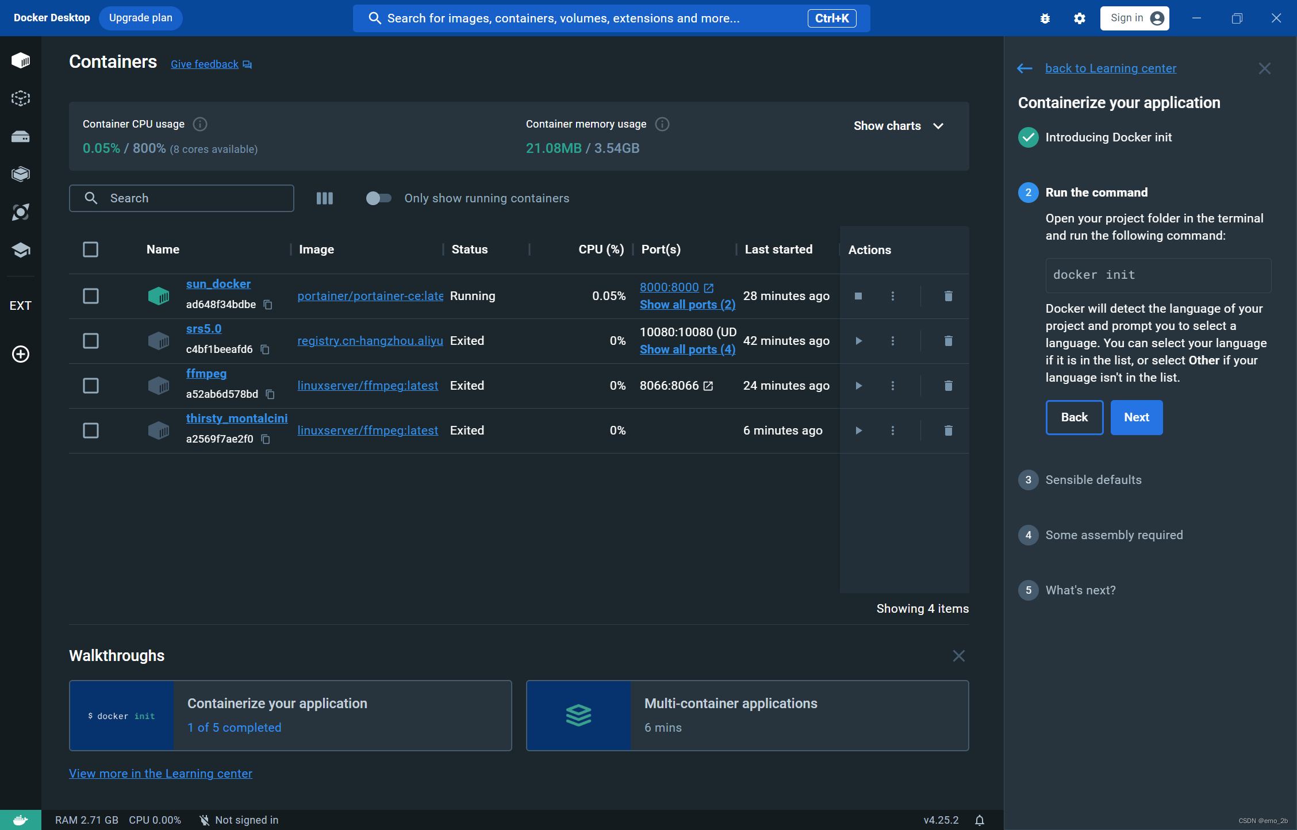
Task: Open the bug report icon in the title bar
Action: point(1045,18)
